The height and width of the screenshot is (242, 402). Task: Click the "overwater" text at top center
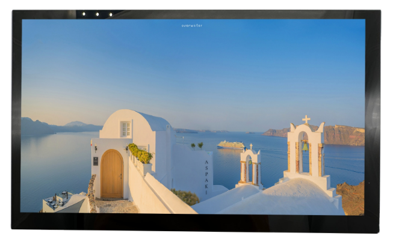point(192,26)
